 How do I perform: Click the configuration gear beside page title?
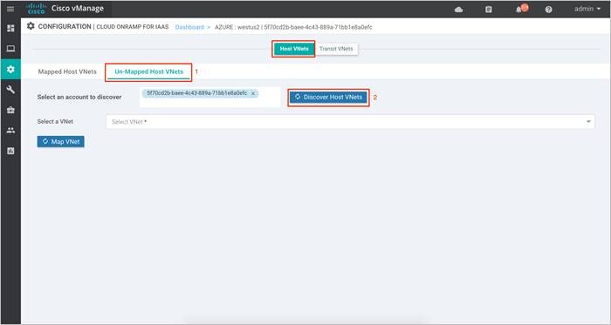[x=31, y=26]
